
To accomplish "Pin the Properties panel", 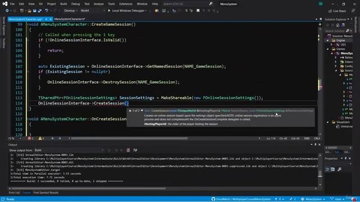I will [346, 158].
